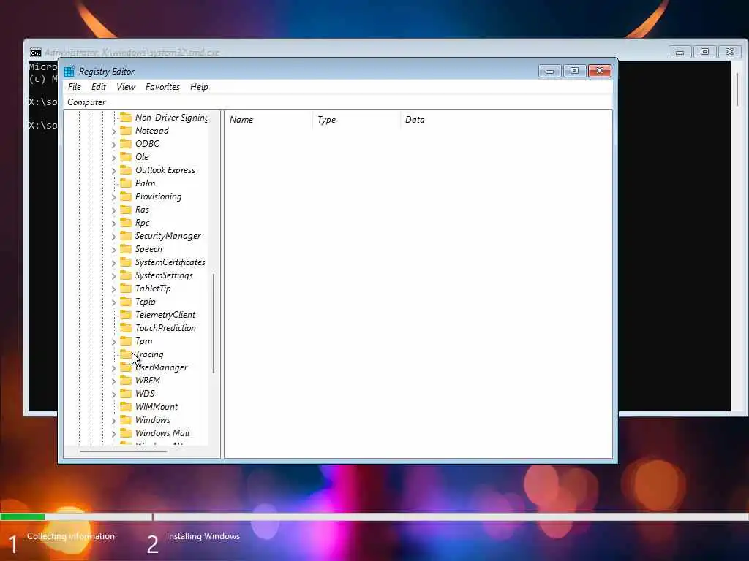Image resolution: width=749 pixels, height=561 pixels.
Task: Click the Data column header
Action: (505, 120)
